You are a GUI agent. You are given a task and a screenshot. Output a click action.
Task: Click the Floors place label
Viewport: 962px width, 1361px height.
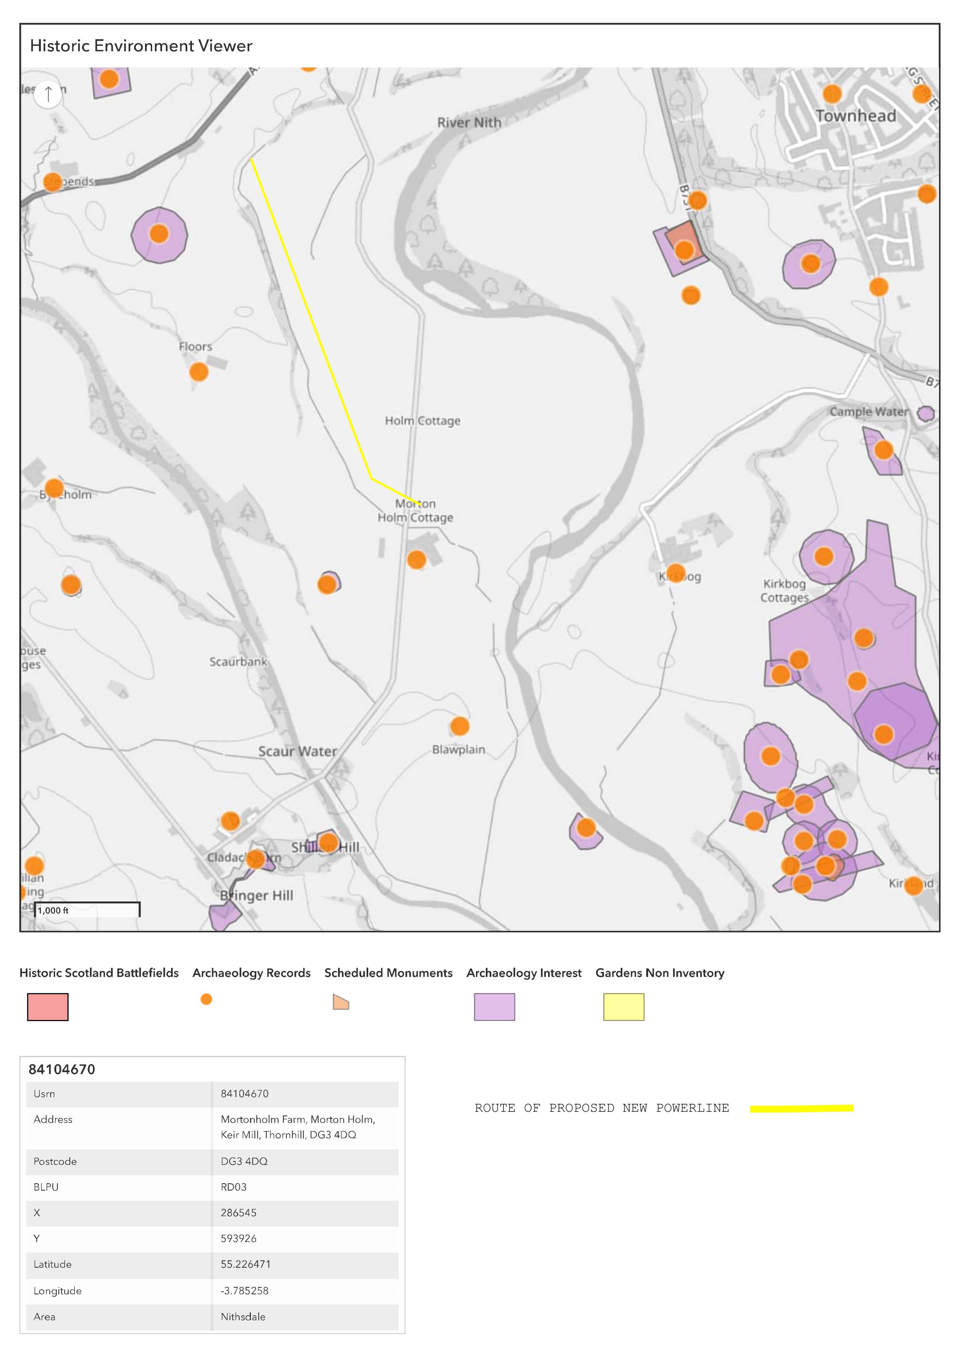(196, 346)
